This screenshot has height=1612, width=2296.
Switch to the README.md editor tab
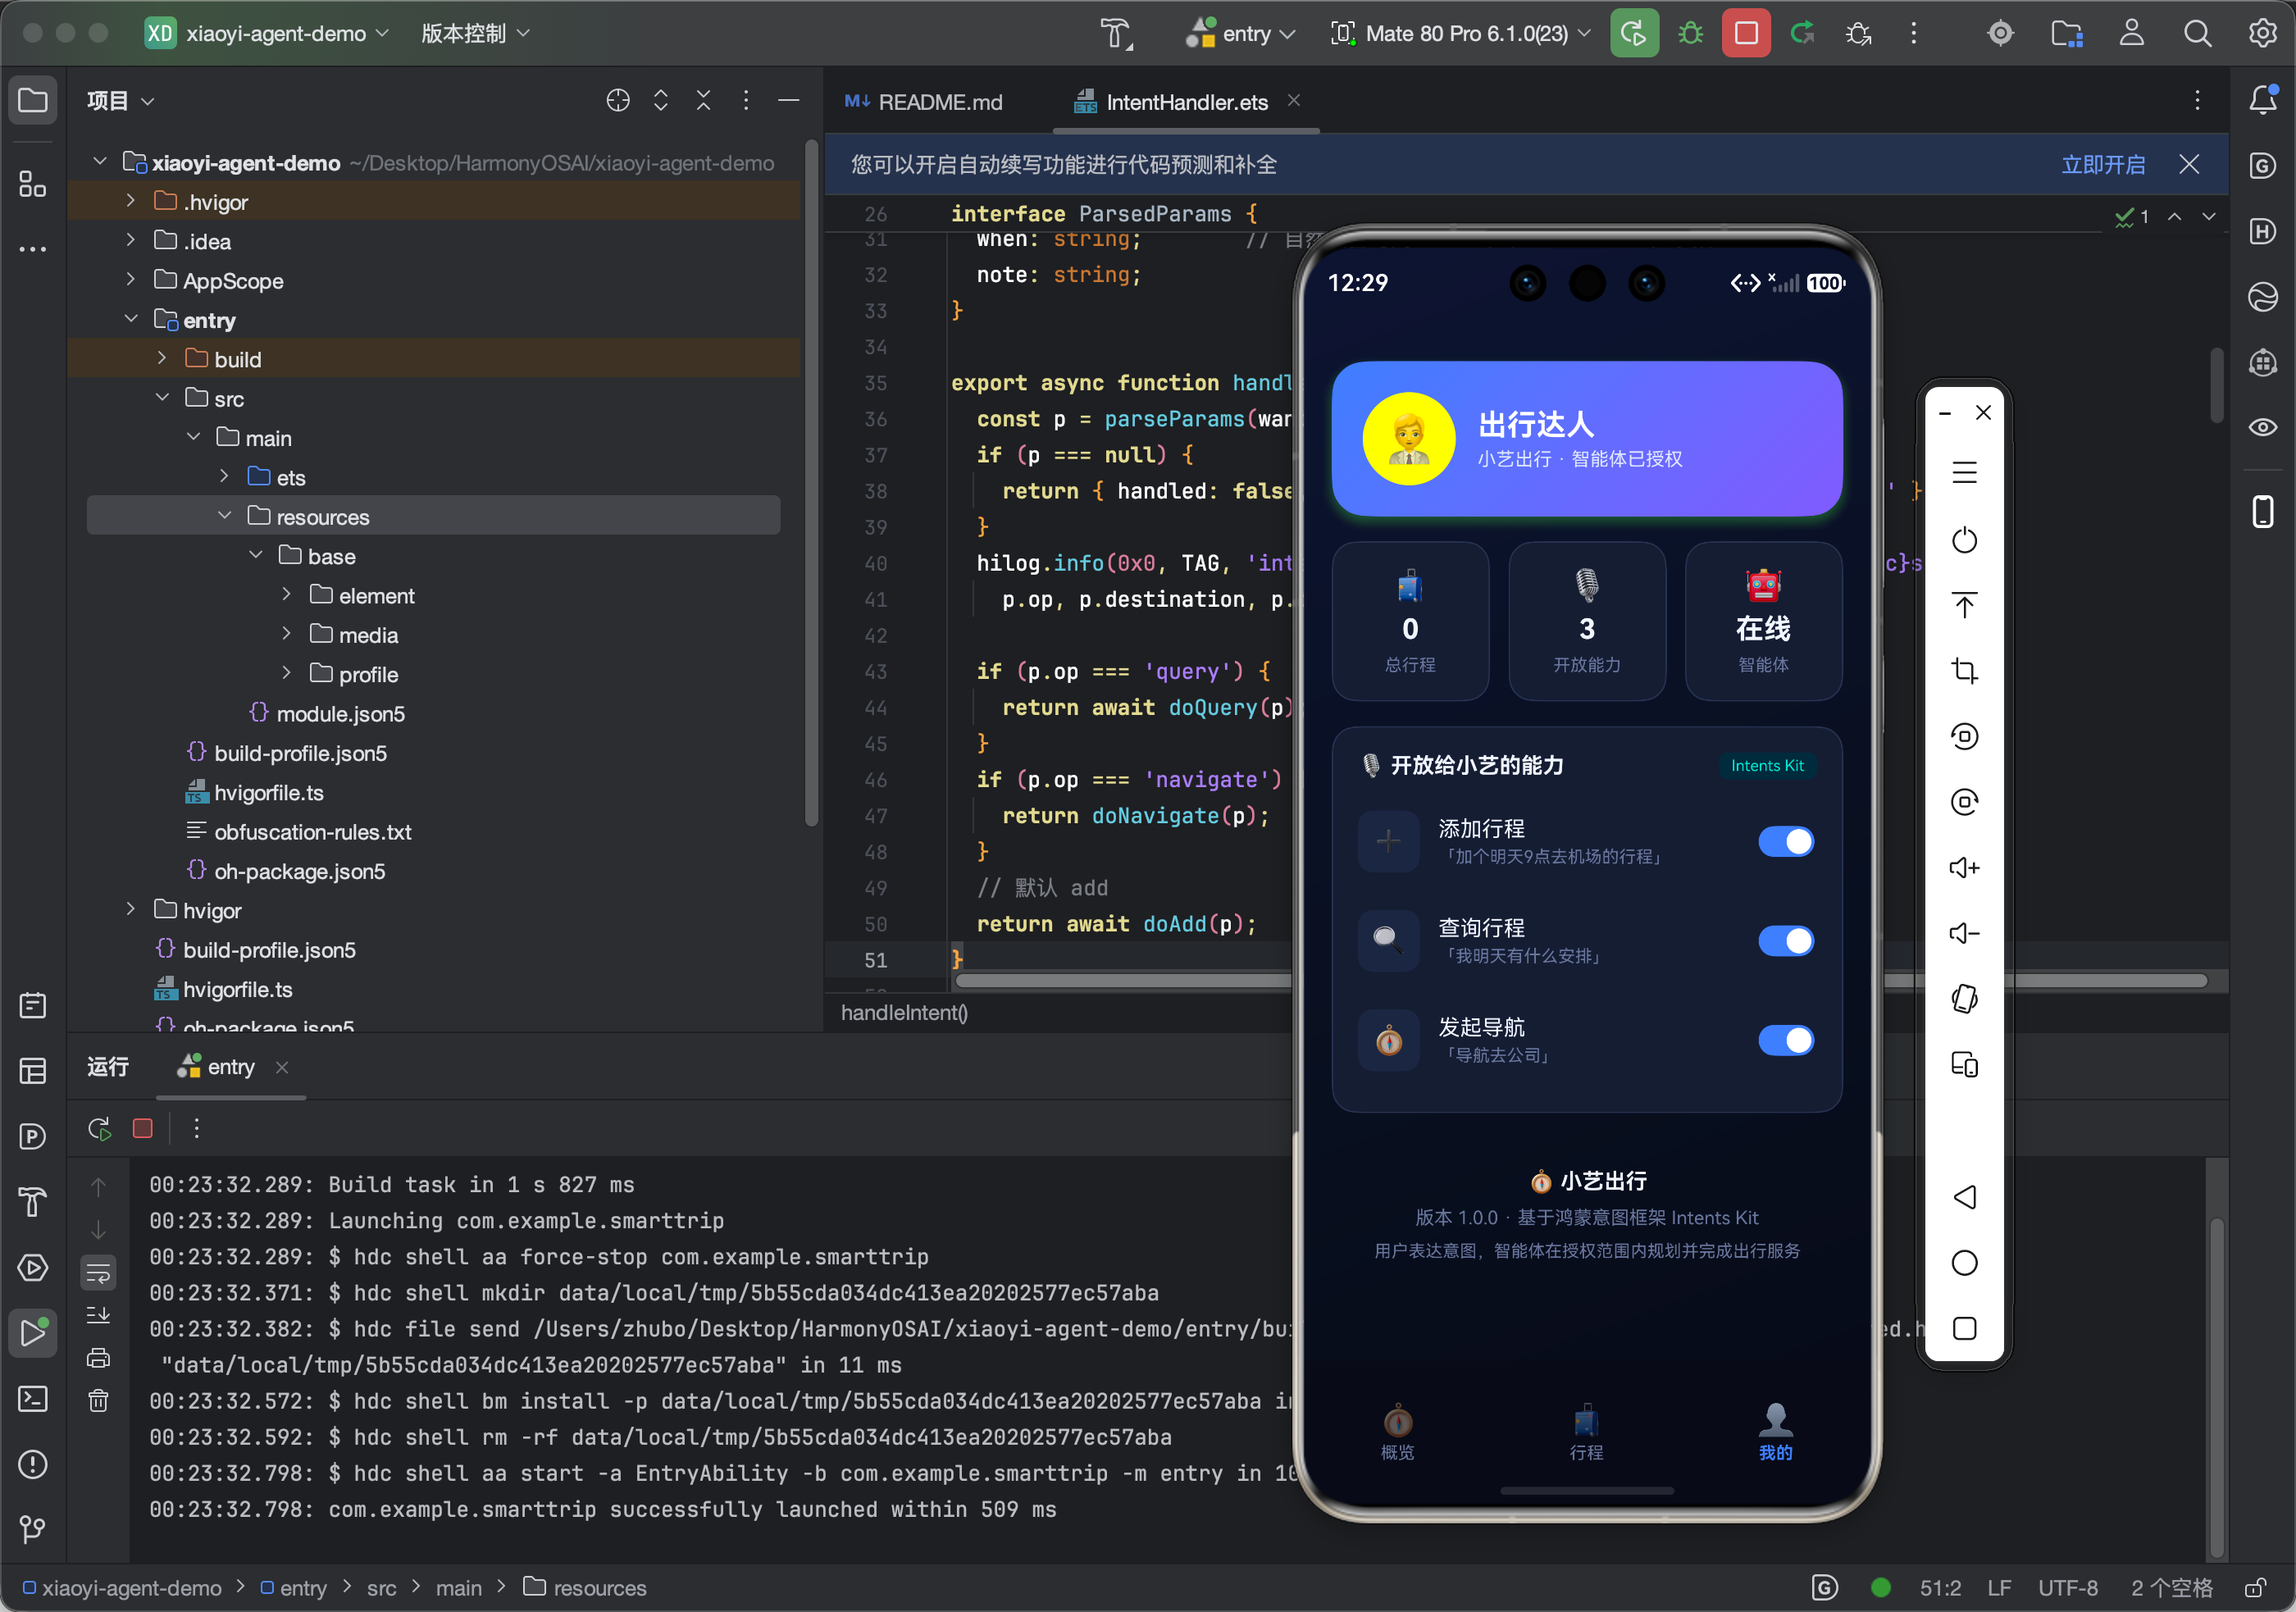[924, 102]
